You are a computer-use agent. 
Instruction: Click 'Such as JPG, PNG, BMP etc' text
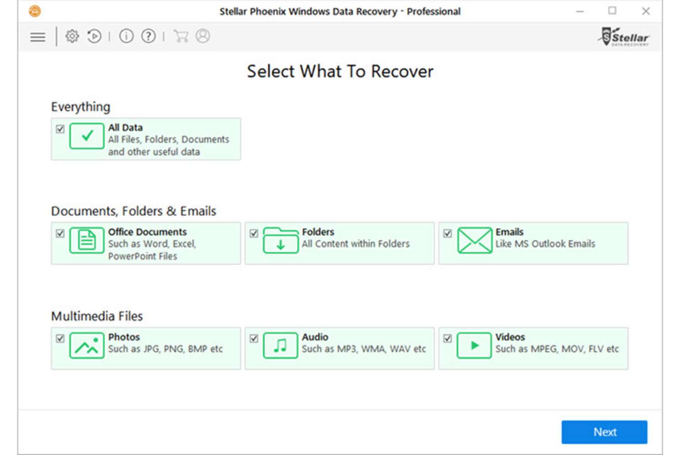165,349
